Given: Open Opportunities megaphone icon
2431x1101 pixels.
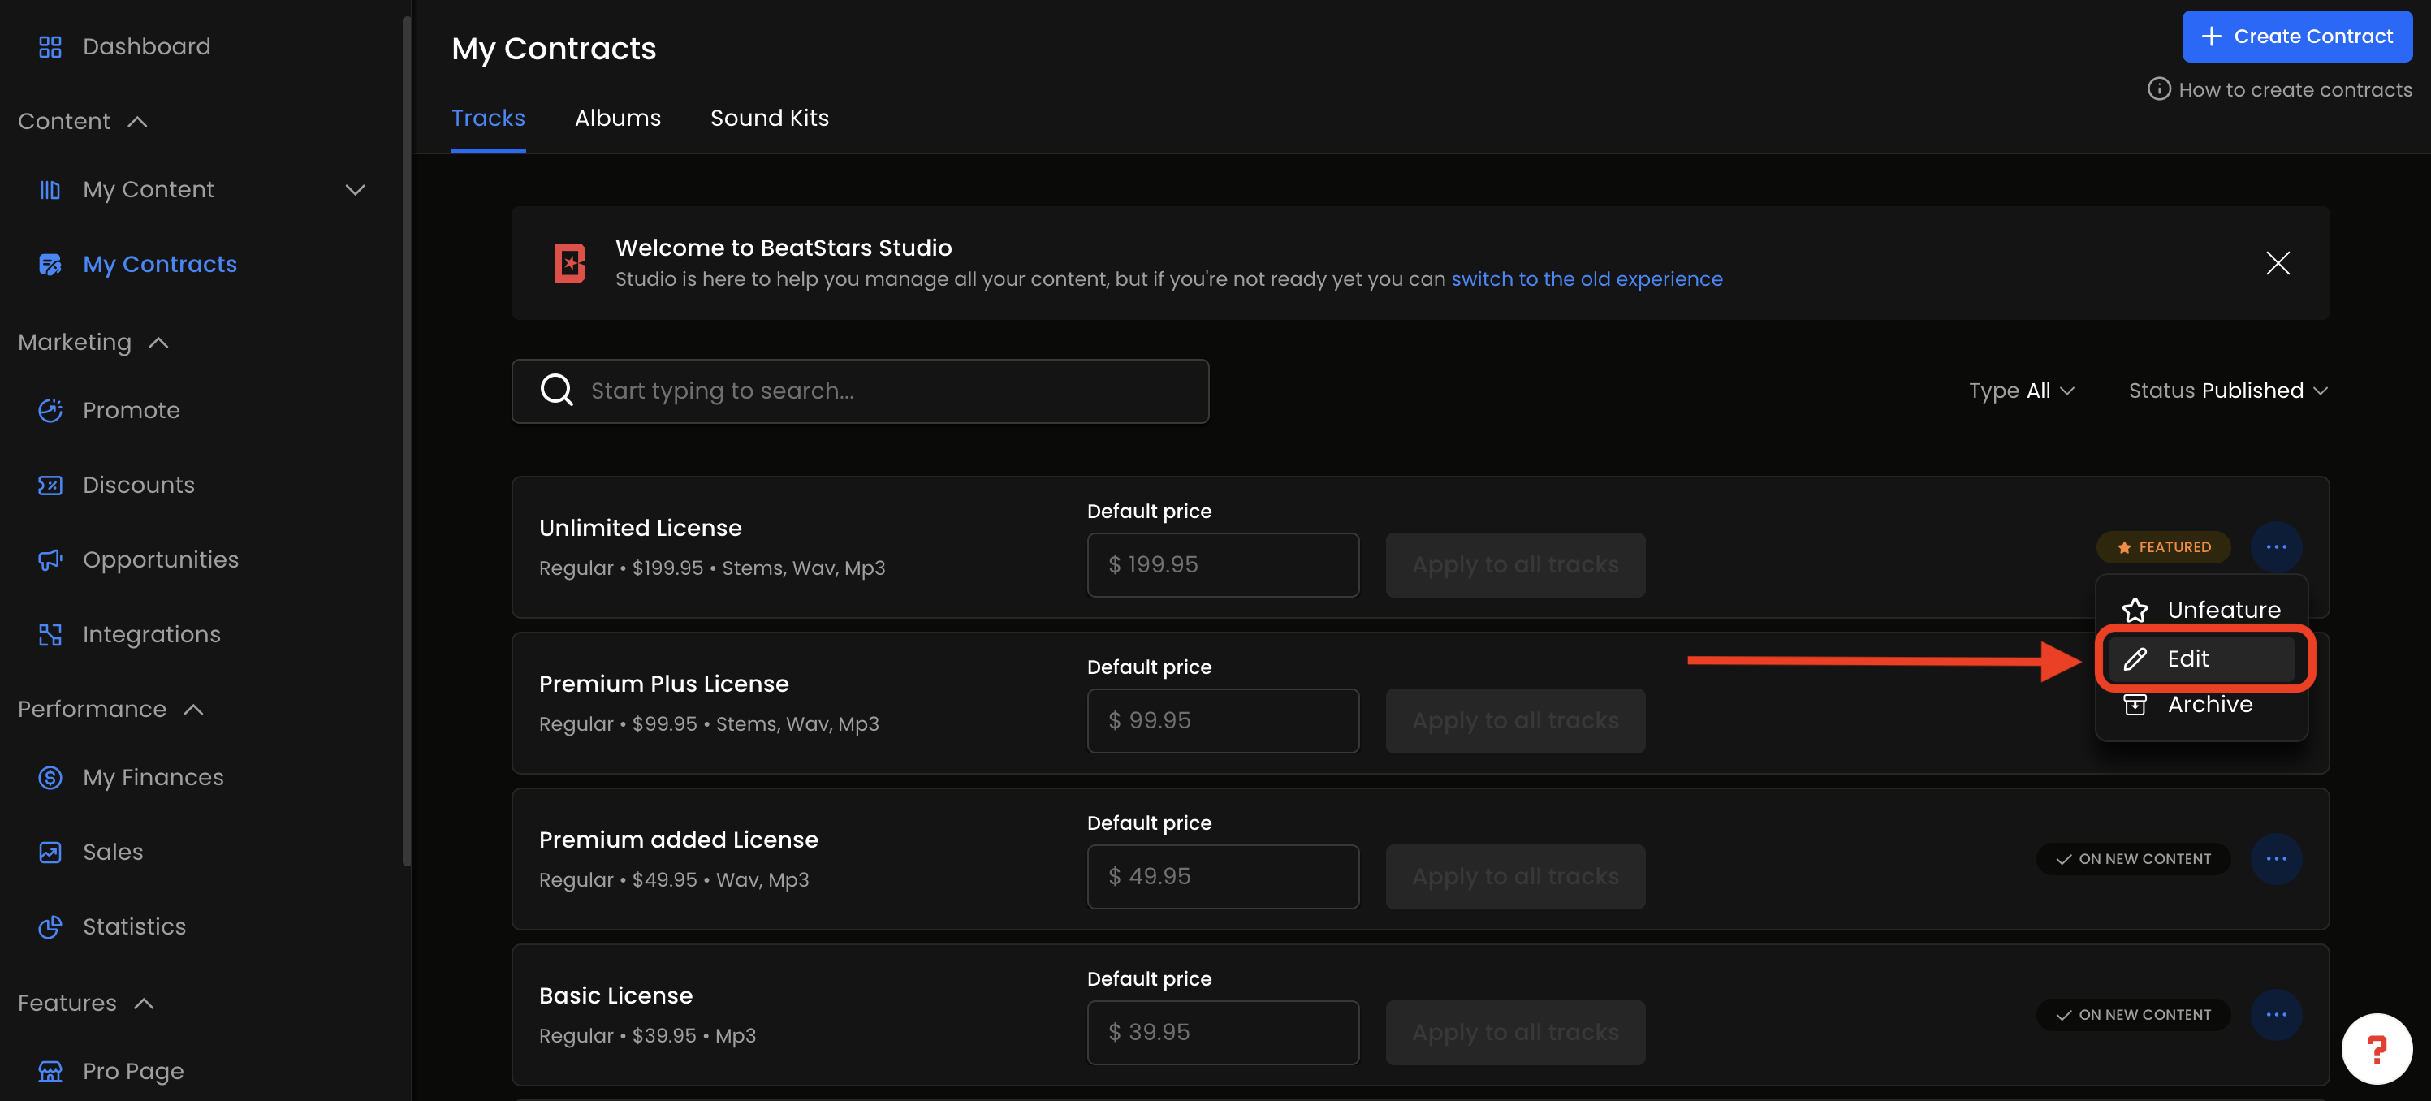Looking at the screenshot, I should click(x=50, y=559).
